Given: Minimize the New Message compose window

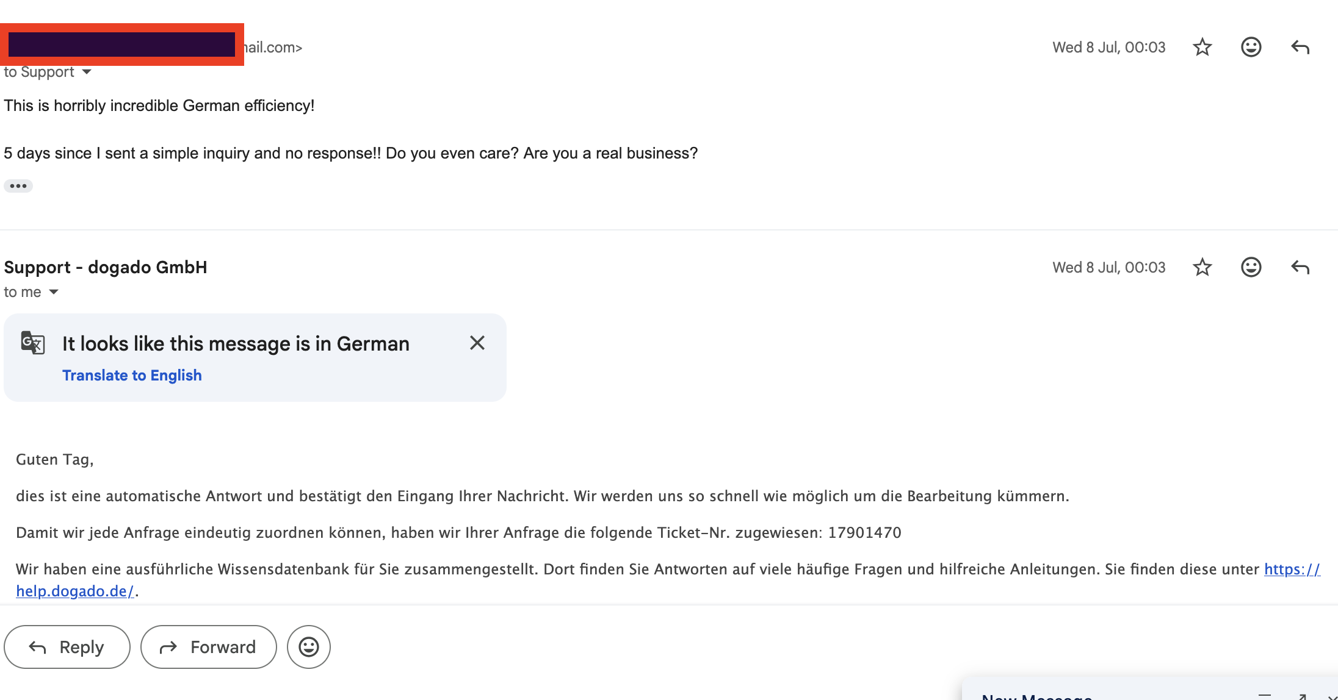Looking at the screenshot, I should point(1265,696).
